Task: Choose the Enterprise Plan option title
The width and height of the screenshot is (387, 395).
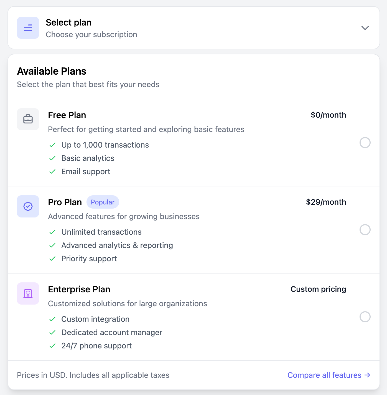Action: pyautogui.click(x=79, y=289)
